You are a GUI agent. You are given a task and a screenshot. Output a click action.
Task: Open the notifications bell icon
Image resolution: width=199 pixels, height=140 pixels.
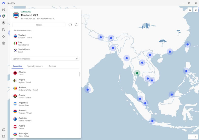point(196,10)
